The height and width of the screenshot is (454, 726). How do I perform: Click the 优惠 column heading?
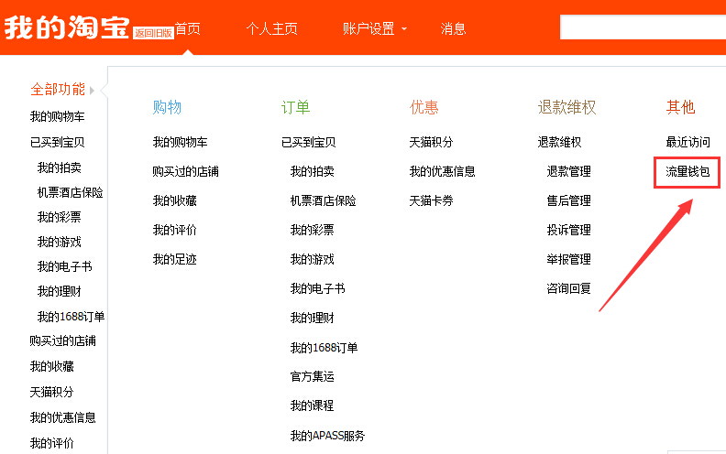tap(423, 107)
